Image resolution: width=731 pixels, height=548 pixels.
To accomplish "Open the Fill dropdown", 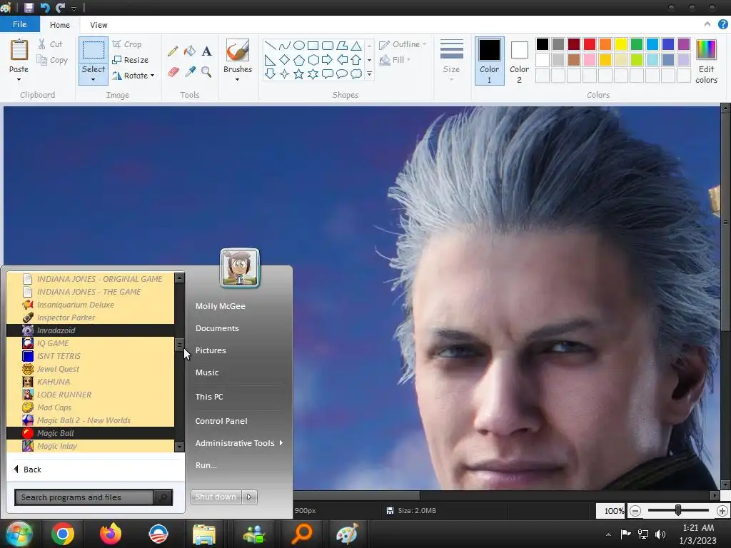I will [395, 60].
